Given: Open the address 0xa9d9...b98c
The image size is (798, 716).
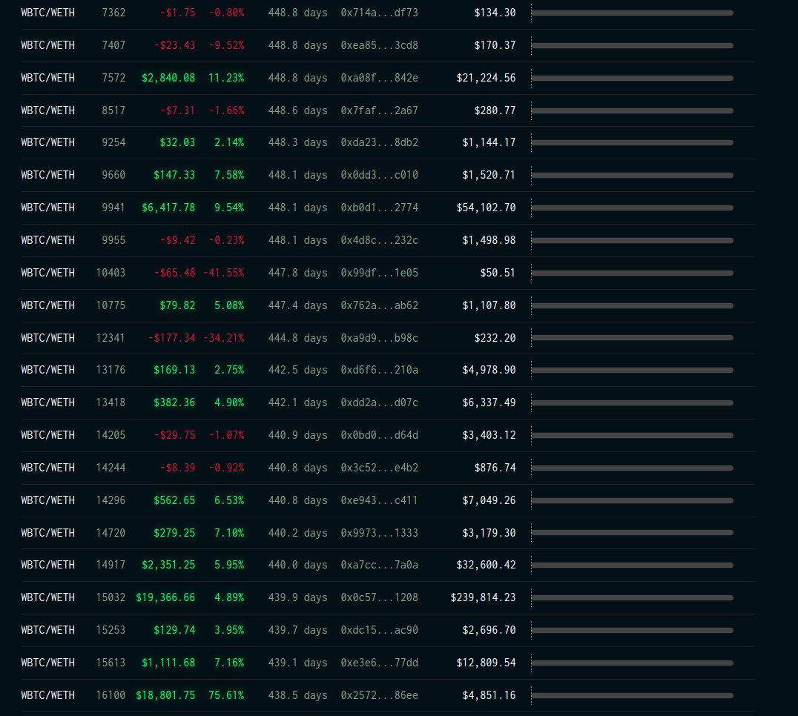Looking at the screenshot, I should [379, 338].
